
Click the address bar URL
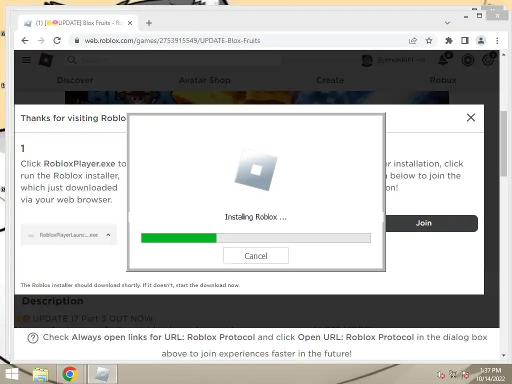click(172, 40)
